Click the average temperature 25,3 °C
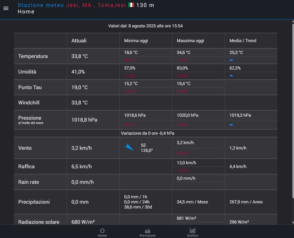 236,52
